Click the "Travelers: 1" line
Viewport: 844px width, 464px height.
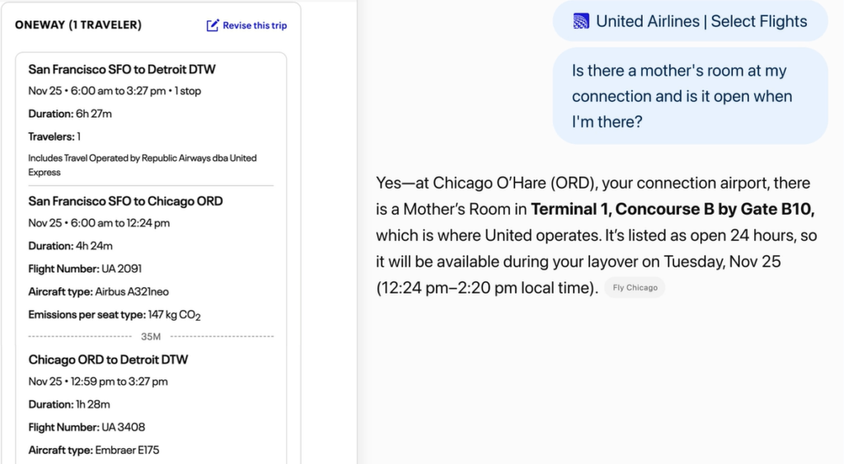[54, 137]
